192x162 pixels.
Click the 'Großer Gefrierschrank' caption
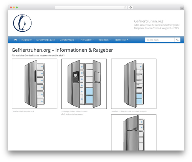pos(23,111)
